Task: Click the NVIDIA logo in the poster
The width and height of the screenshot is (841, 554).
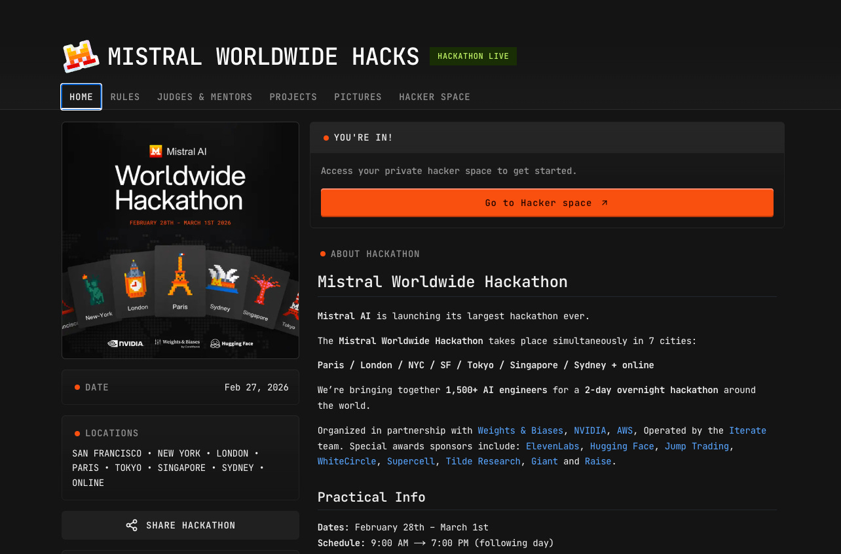Action: tap(126, 343)
